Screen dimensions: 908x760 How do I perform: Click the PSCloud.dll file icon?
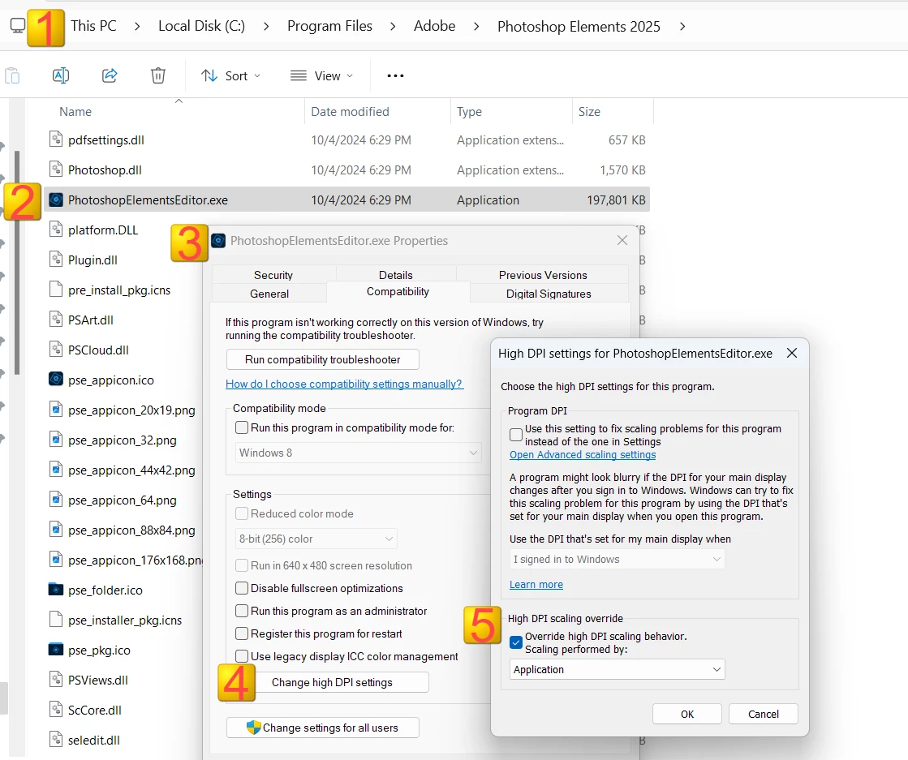(56, 350)
